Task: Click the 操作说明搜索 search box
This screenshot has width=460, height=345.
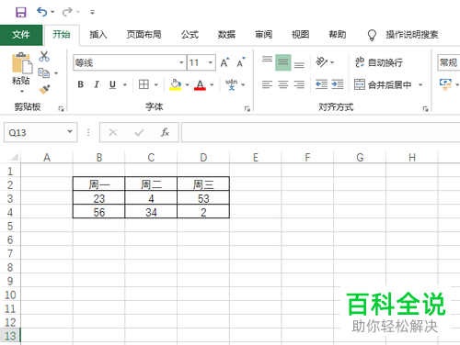Action: coord(411,35)
